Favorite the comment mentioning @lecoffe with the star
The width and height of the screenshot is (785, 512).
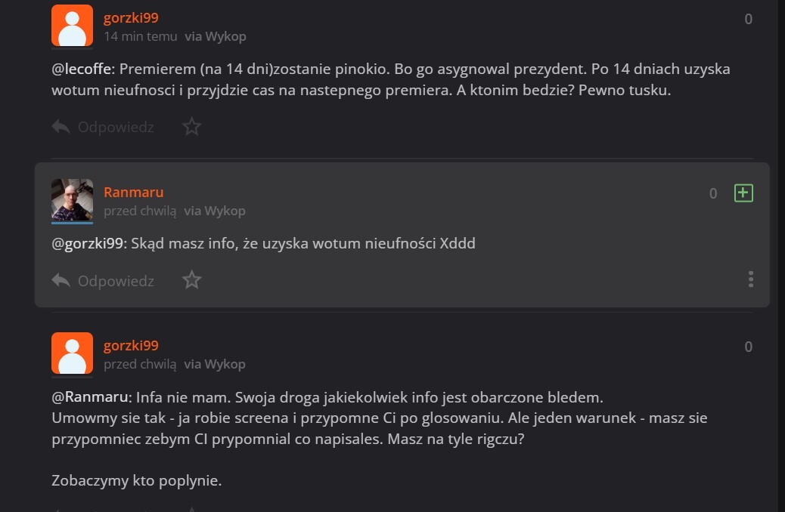(x=192, y=127)
